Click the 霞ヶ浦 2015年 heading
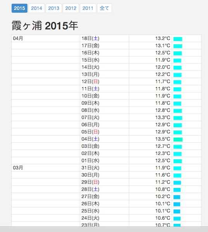The width and height of the screenshot is (208, 232). (x=45, y=26)
